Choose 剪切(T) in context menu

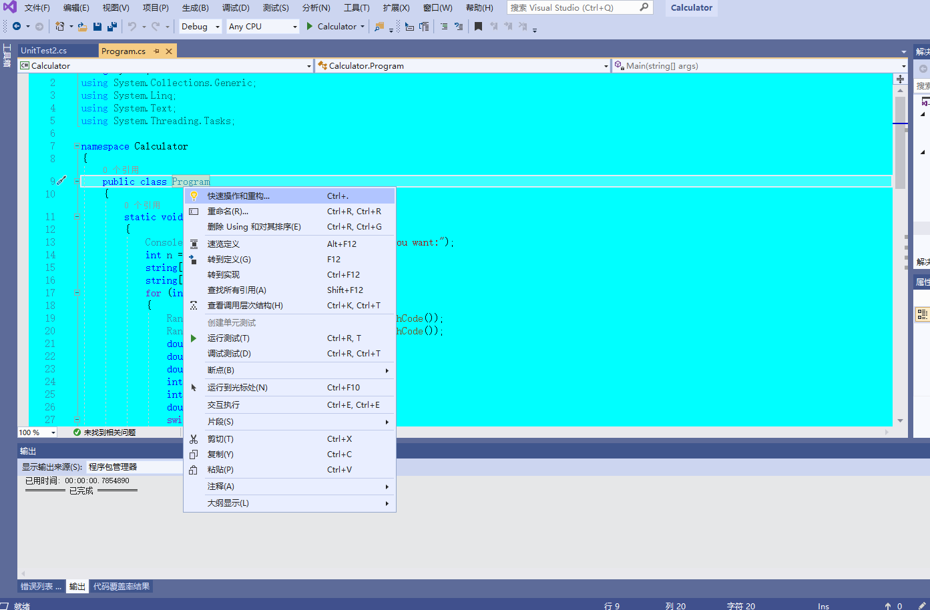coord(290,439)
